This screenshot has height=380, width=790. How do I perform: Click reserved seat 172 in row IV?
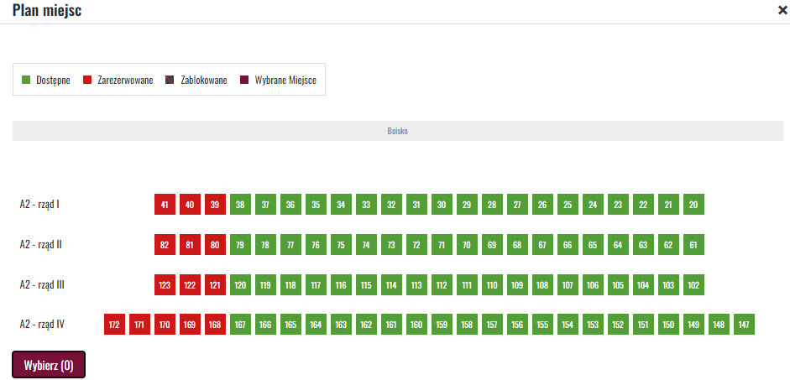coord(114,324)
